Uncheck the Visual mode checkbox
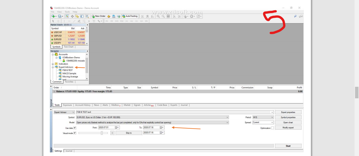The width and height of the screenshot is (359, 156). (x=75, y=133)
